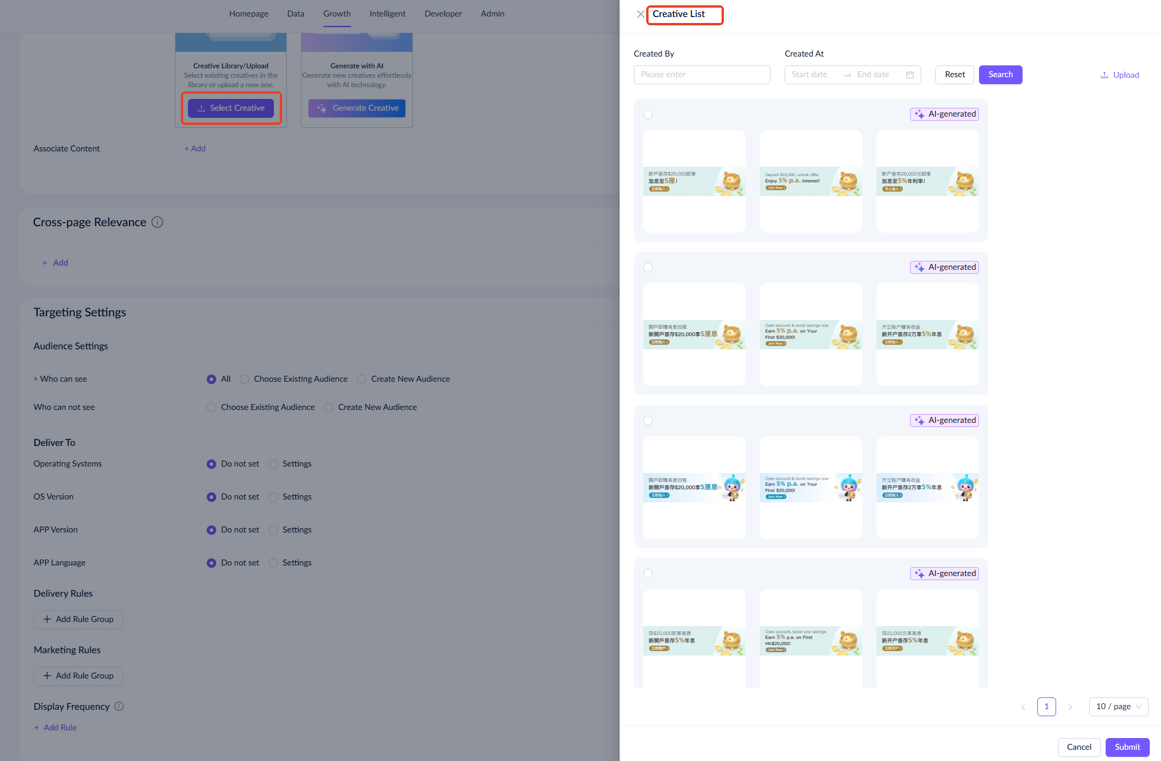Open the Growth tab
Viewport: 1161px width, 761px height.
coord(336,14)
